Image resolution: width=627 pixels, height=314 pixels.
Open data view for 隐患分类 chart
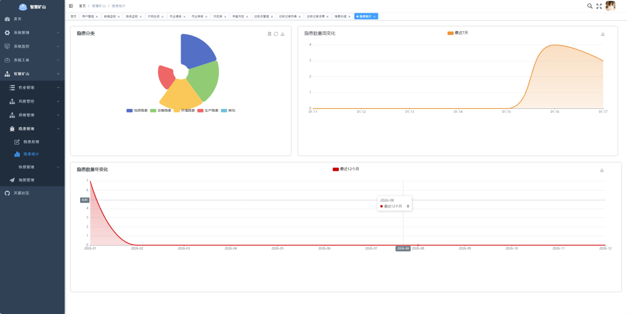point(269,34)
